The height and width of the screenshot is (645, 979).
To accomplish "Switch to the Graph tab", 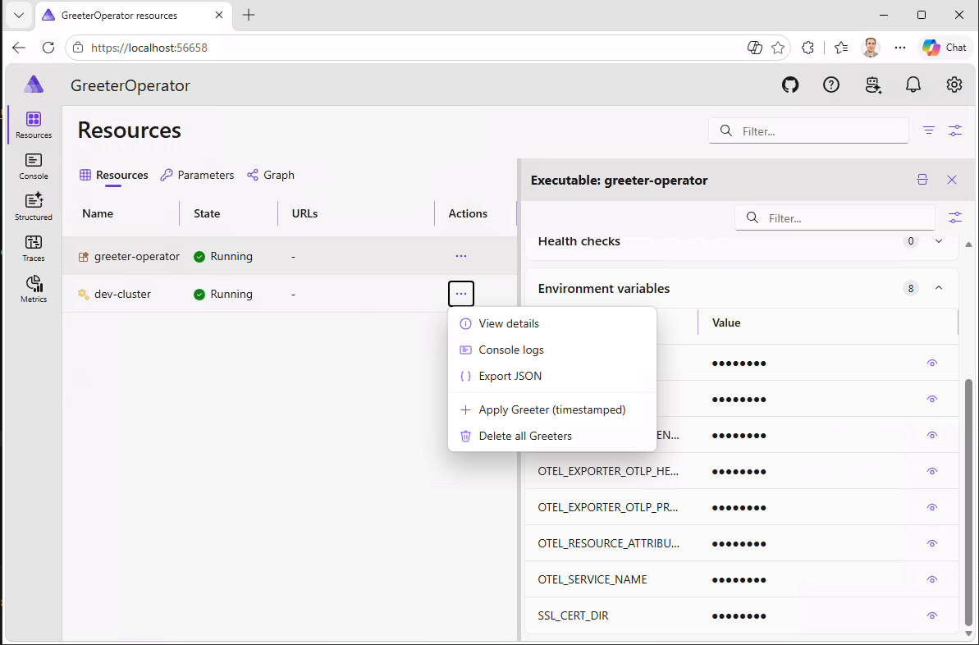I will (271, 175).
